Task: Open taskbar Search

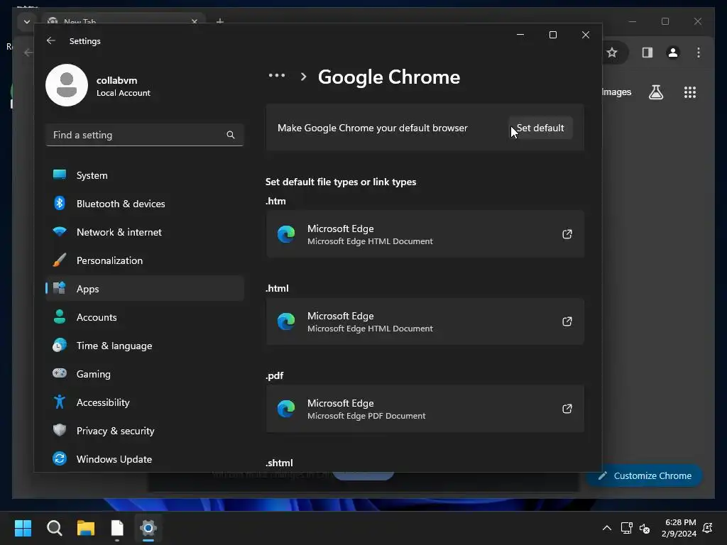Action: pyautogui.click(x=54, y=528)
